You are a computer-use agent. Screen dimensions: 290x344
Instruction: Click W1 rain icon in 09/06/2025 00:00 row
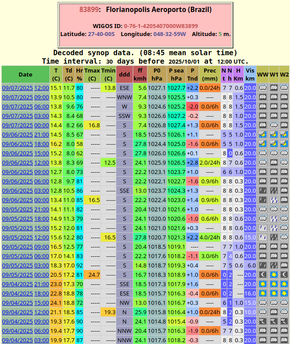(x=274, y=200)
